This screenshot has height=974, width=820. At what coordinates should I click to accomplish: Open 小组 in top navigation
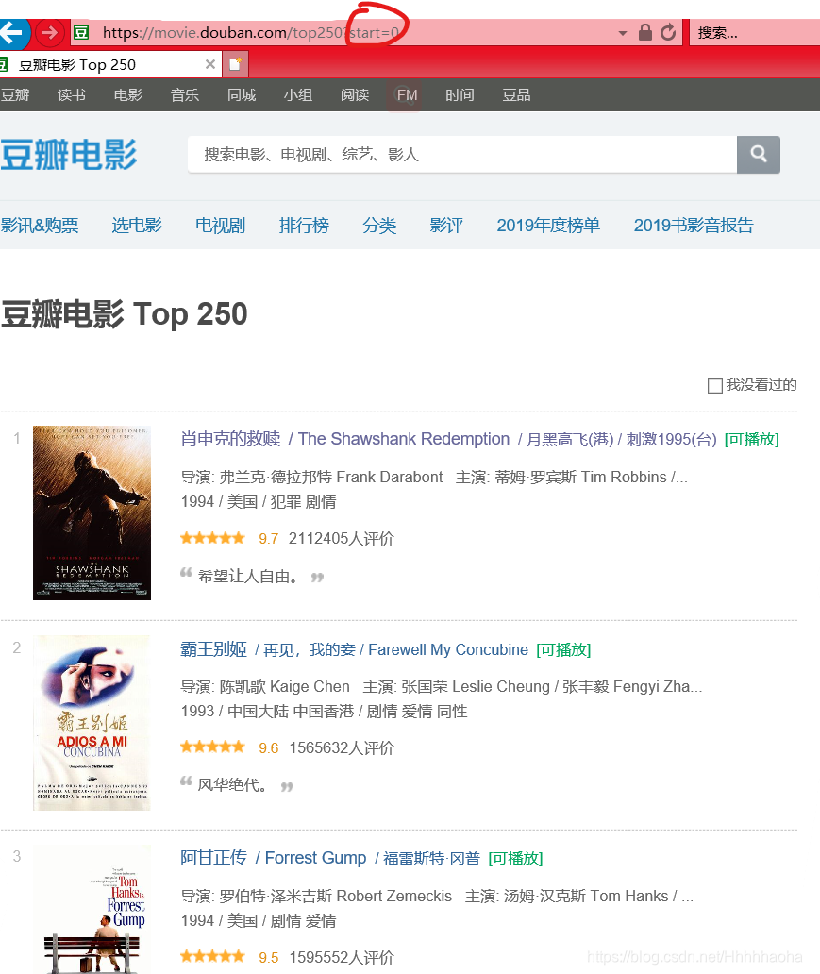pyautogui.click(x=297, y=95)
